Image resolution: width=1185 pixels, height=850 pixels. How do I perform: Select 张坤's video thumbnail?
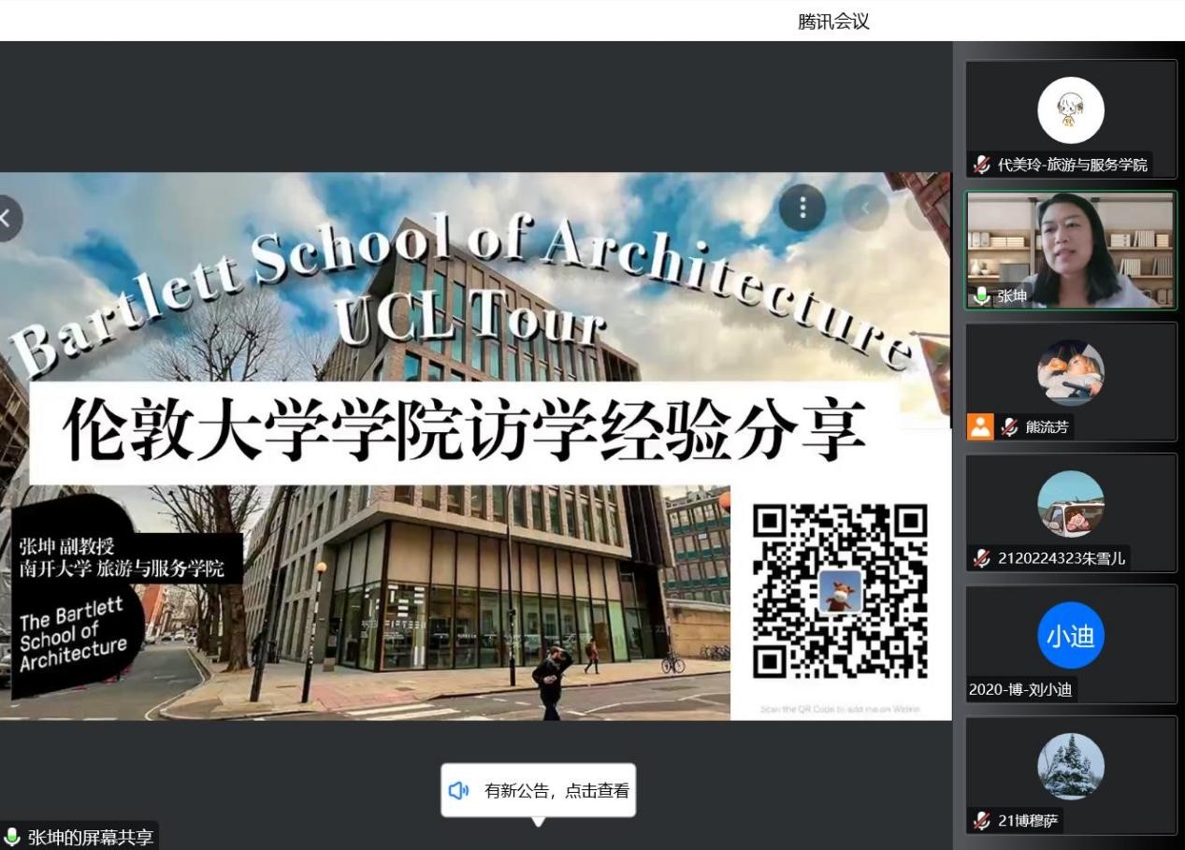[1070, 250]
